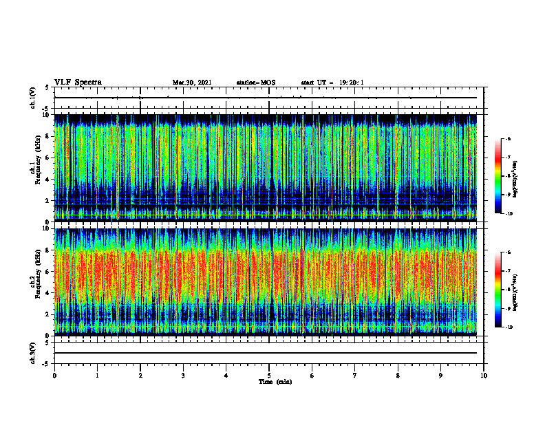Viewport: 545px width, 421px height.
Task: Click the upper colorbar '-10' label
Action: (509, 214)
